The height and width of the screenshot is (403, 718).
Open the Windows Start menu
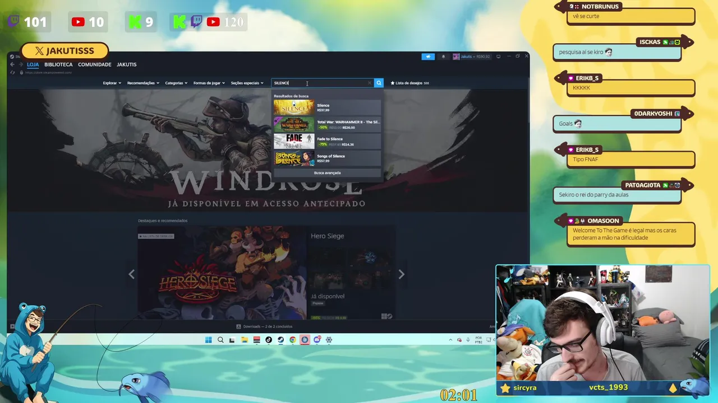[x=208, y=340]
